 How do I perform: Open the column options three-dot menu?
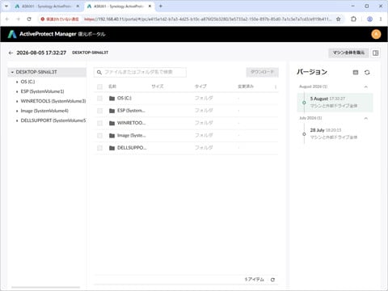tap(276, 86)
